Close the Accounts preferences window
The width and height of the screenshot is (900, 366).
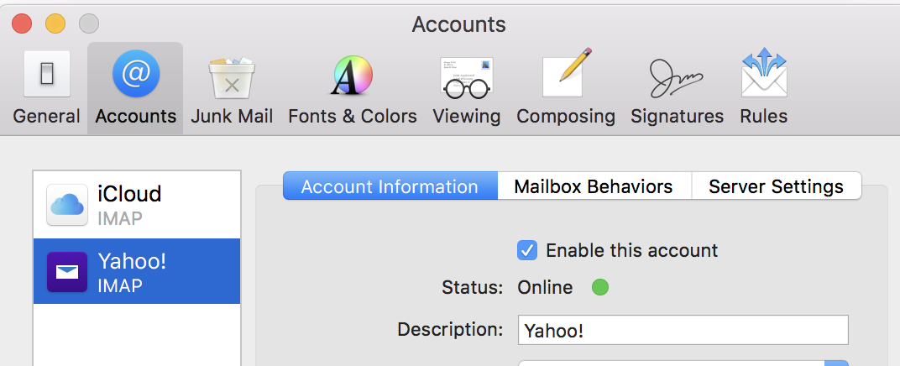coord(23,24)
